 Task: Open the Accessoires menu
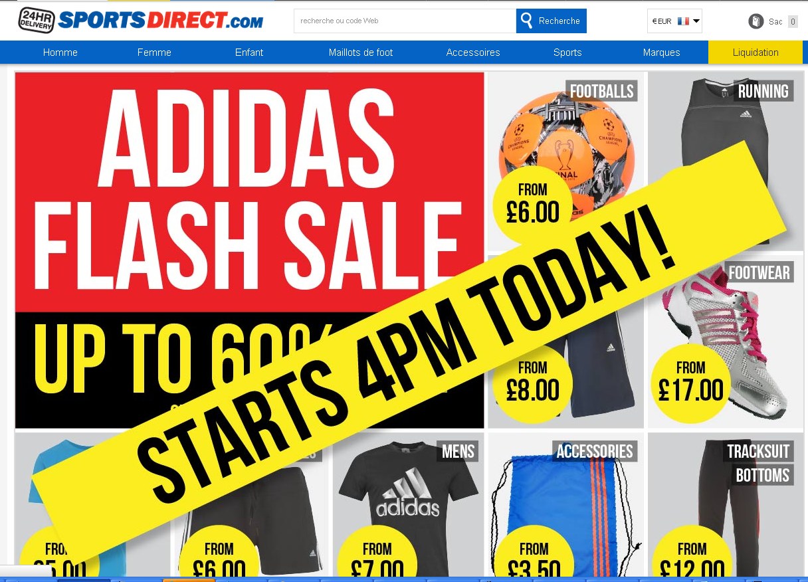pyautogui.click(x=473, y=52)
